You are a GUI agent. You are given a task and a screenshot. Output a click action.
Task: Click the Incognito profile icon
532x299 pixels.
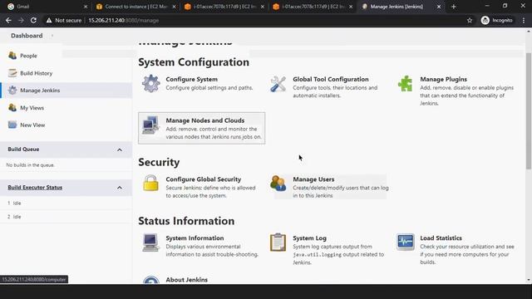point(485,20)
